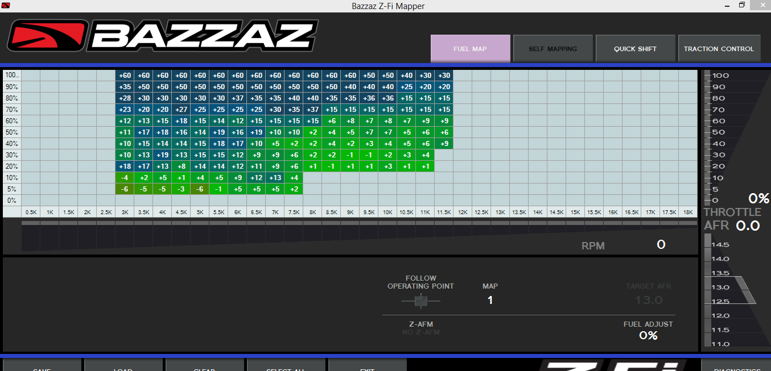Select the +27 cell at 70%, 4.5K
The image size is (771, 371).
coord(181,110)
